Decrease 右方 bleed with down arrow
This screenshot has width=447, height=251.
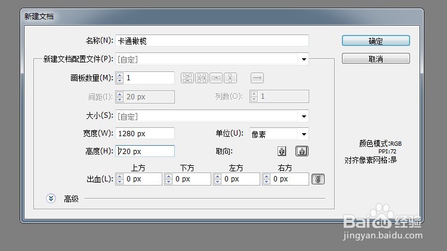(x=267, y=182)
